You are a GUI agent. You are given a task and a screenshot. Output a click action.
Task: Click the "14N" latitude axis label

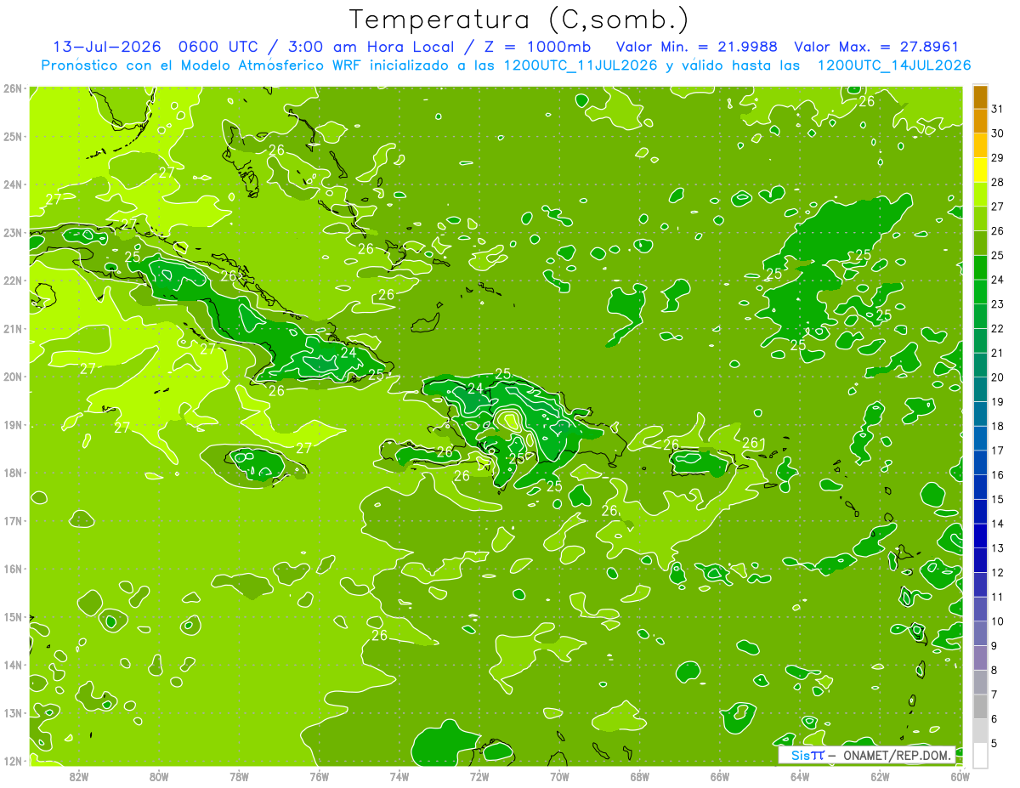[12, 665]
